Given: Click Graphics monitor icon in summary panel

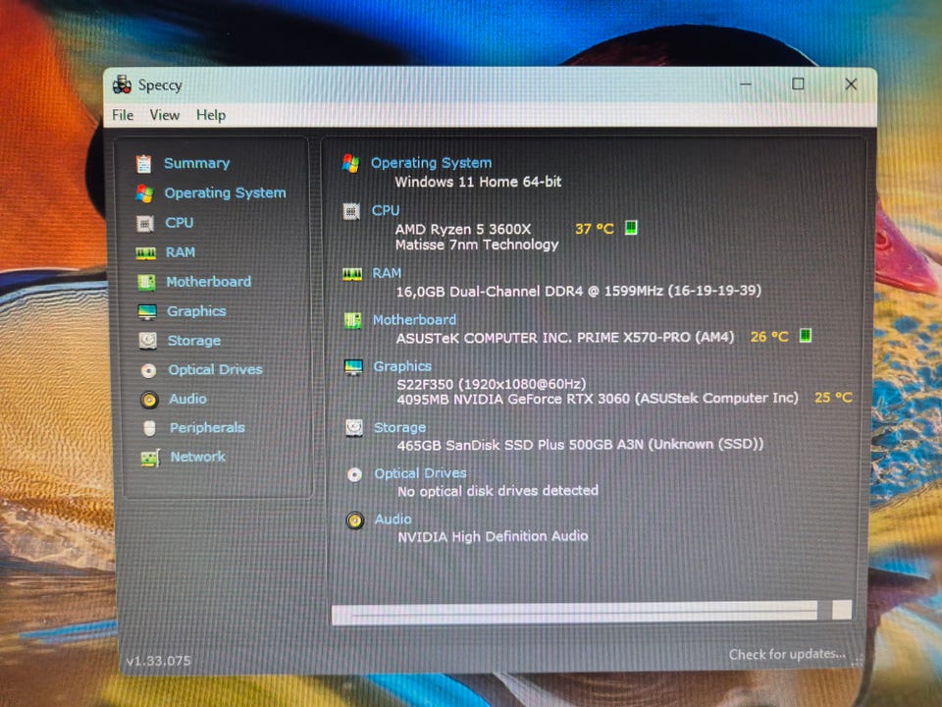Looking at the screenshot, I should 353,366.
